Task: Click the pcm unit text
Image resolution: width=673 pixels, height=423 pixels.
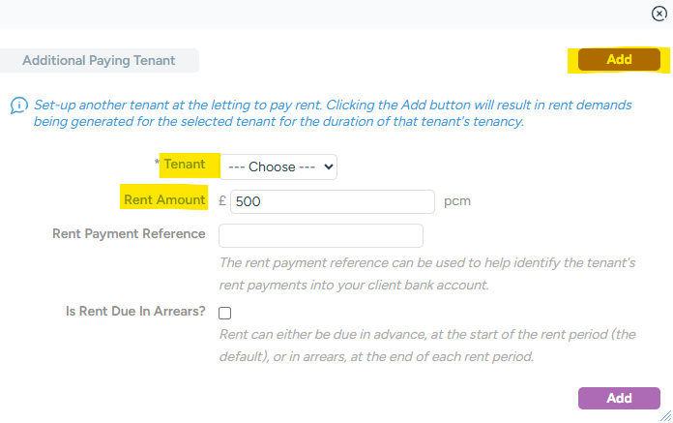Action: (456, 201)
